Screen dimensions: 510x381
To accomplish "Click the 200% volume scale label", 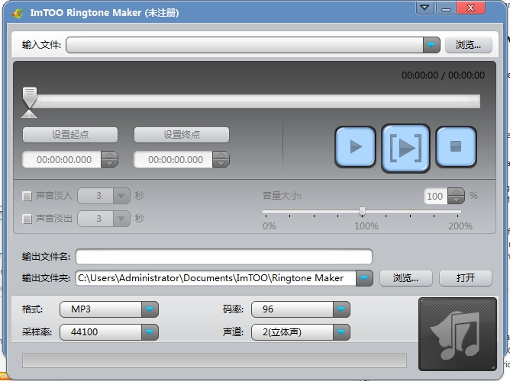I will click(x=460, y=226).
